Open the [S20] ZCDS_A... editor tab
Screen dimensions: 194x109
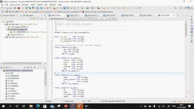pos(92,15)
